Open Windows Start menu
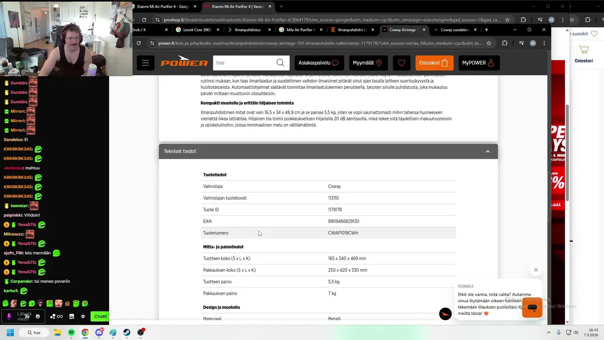Viewport: 604px width, 340px height. click(x=10, y=332)
